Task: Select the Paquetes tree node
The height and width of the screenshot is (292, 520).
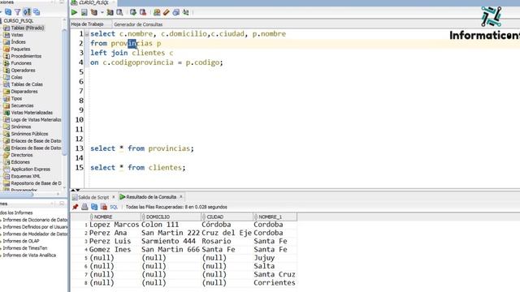Action: tap(20, 49)
